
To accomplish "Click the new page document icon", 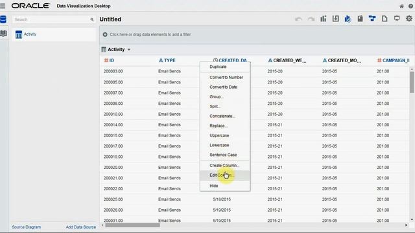I will point(385,19).
